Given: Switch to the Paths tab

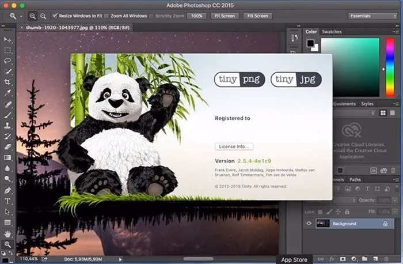Looking at the screenshot, I should click(355, 180).
